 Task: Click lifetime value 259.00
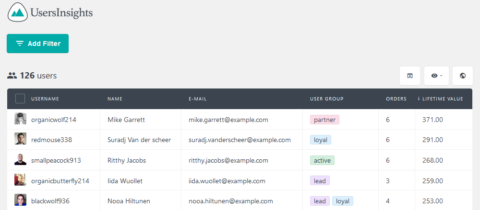(x=432, y=181)
